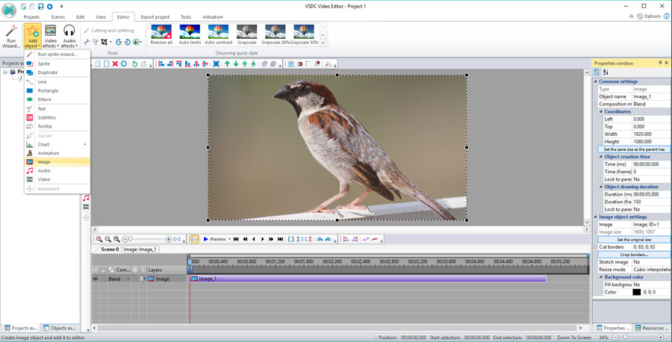The height and width of the screenshot is (342, 672).
Task: Click the Run Wizard magic wand icon
Action: (x=11, y=31)
